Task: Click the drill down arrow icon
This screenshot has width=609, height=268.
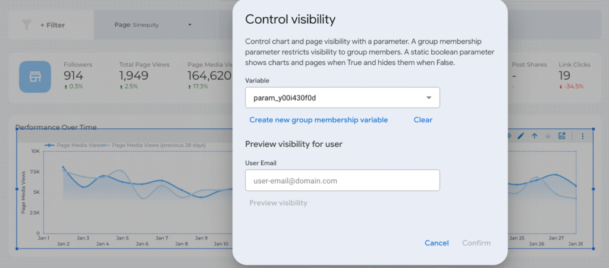Action: pyautogui.click(x=548, y=136)
